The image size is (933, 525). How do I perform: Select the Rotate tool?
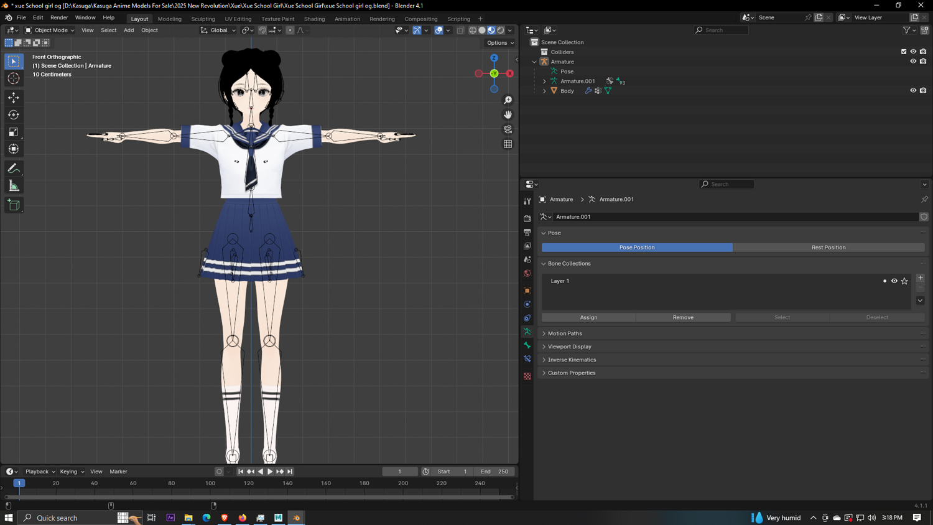[14, 114]
